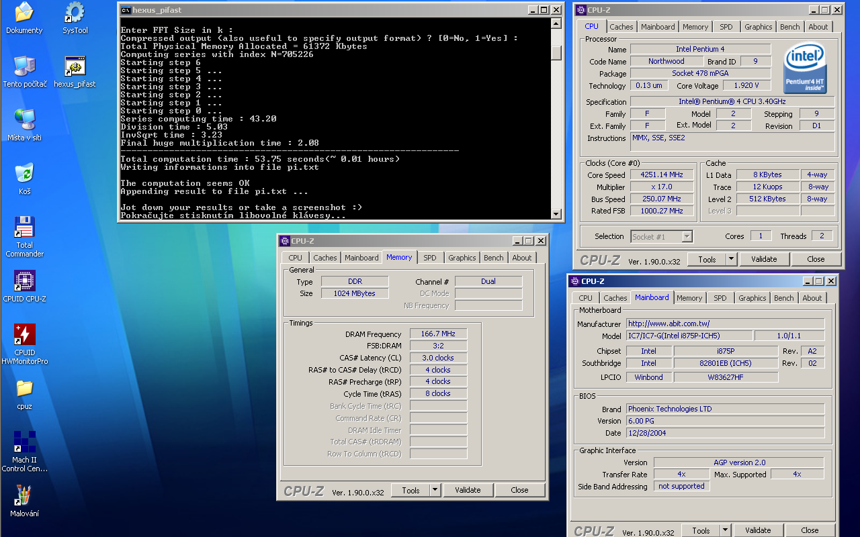860x537 pixels.
Task: Click CPU-Z title icon in Memory window
Action: click(x=284, y=241)
